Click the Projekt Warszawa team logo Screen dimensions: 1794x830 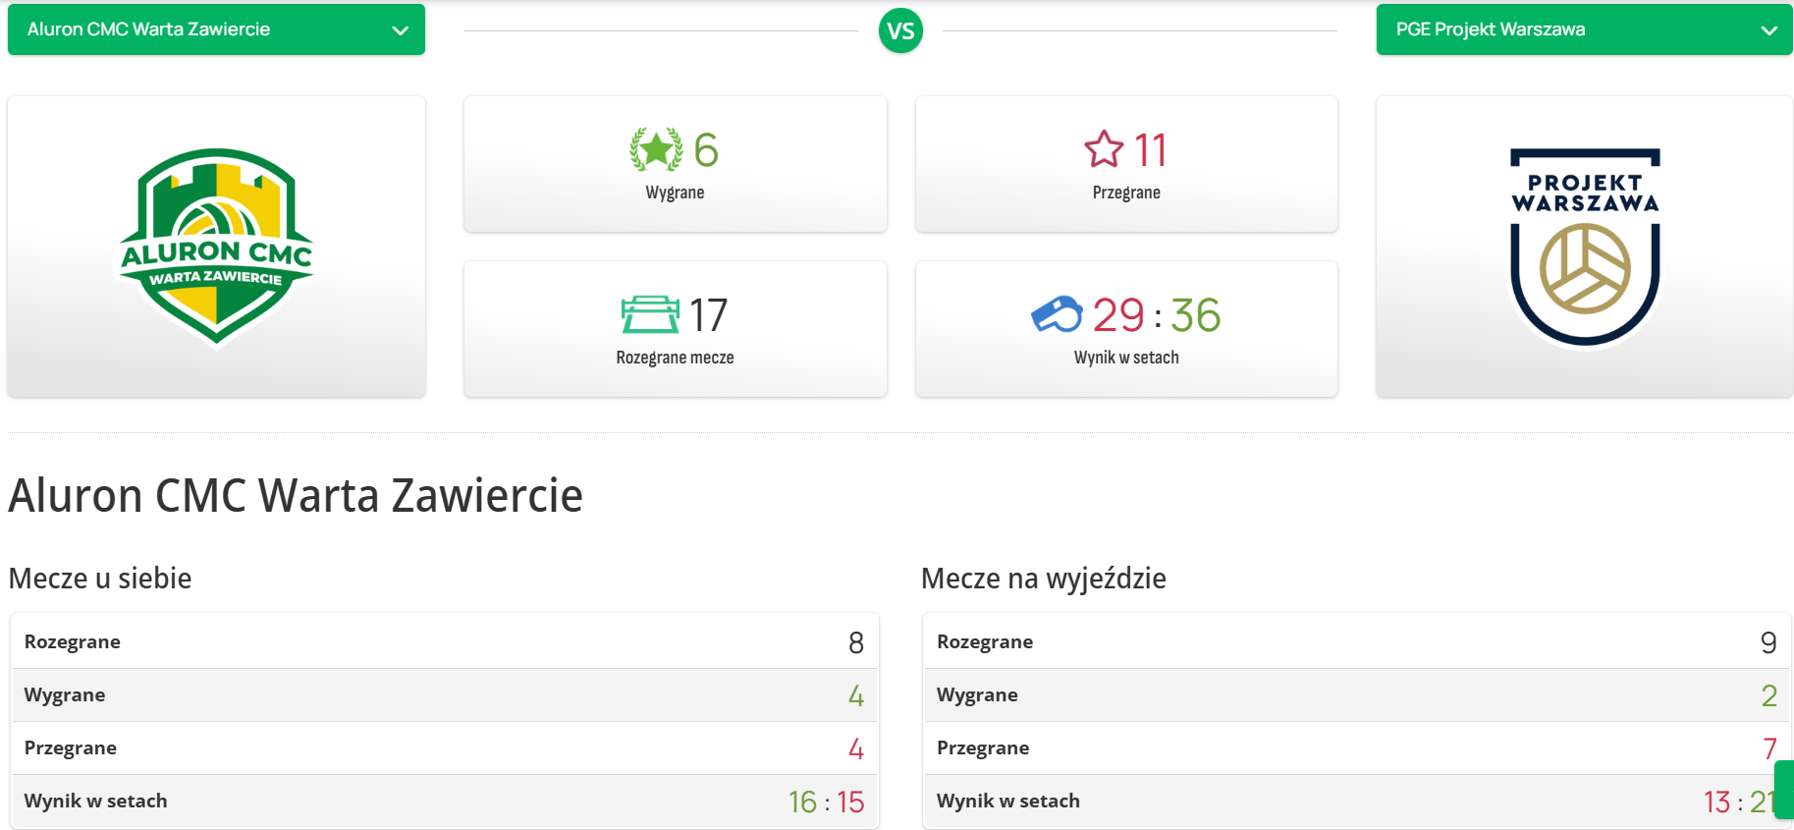point(1585,248)
